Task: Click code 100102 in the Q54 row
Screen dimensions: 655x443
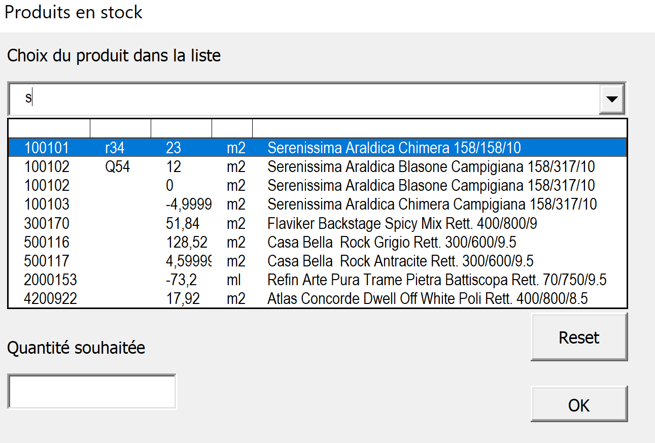Action: coord(47,166)
